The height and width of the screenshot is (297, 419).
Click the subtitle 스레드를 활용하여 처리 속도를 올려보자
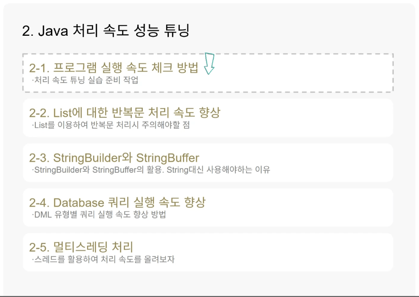coord(103,259)
